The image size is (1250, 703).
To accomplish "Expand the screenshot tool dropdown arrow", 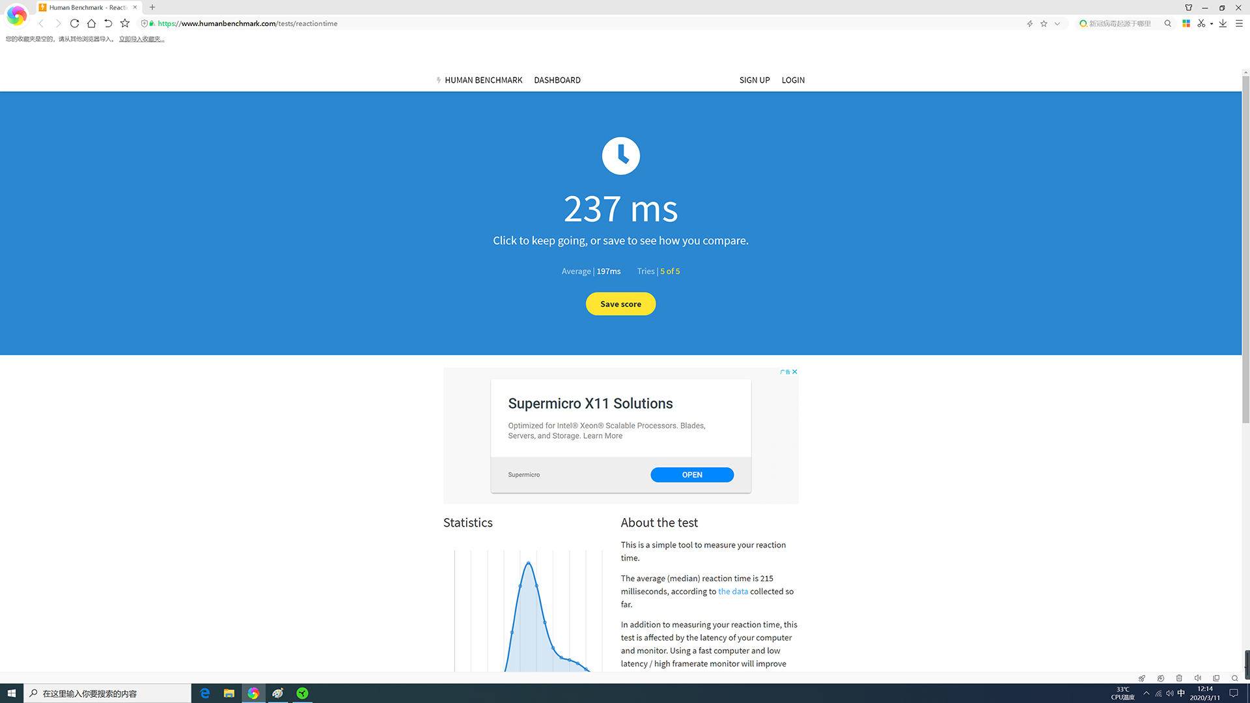I will pos(1211,23).
